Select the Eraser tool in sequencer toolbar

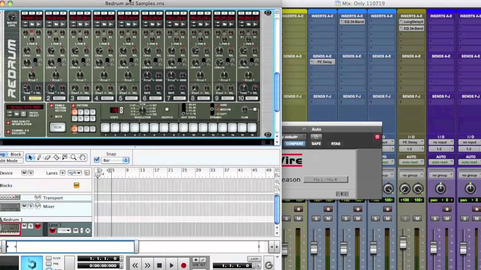click(x=47, y=157)
